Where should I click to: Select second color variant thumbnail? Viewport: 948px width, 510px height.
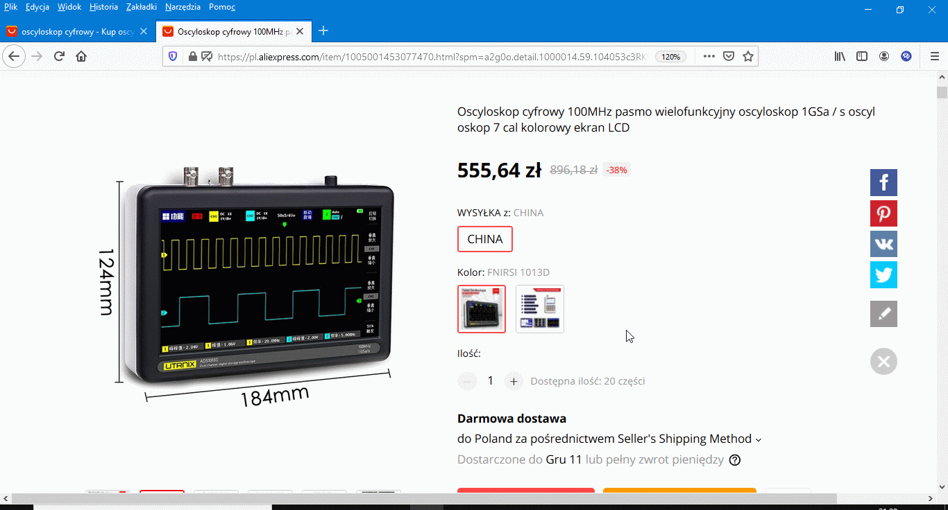540,309
